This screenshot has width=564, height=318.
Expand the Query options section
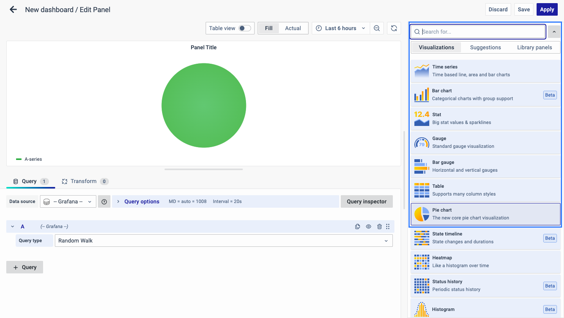tap(141, 201)
